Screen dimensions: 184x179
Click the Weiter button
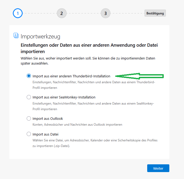[158, 168]
